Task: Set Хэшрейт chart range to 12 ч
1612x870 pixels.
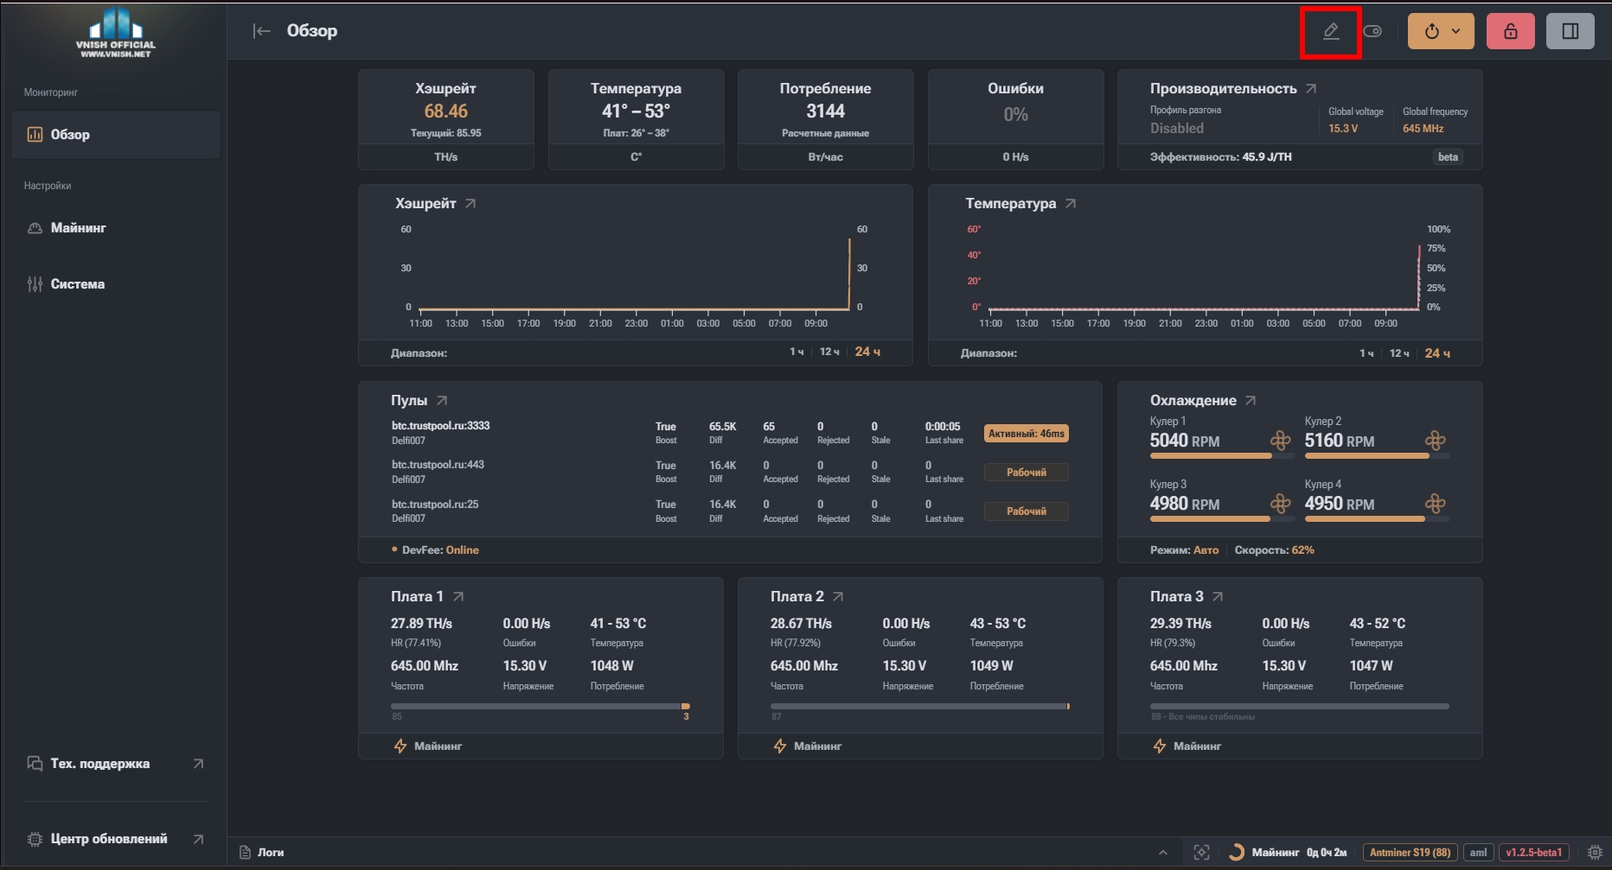Action: (x=829, y=352)
